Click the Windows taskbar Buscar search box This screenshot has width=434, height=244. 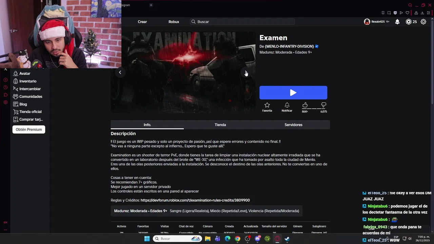click(x=177, y=239)
